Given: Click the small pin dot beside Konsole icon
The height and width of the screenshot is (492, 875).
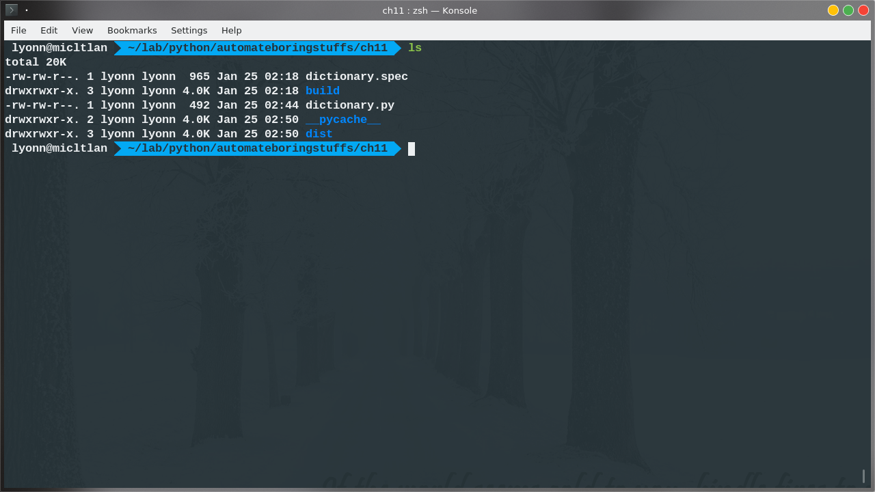Looking at the screenshot, I should point(27,10).
